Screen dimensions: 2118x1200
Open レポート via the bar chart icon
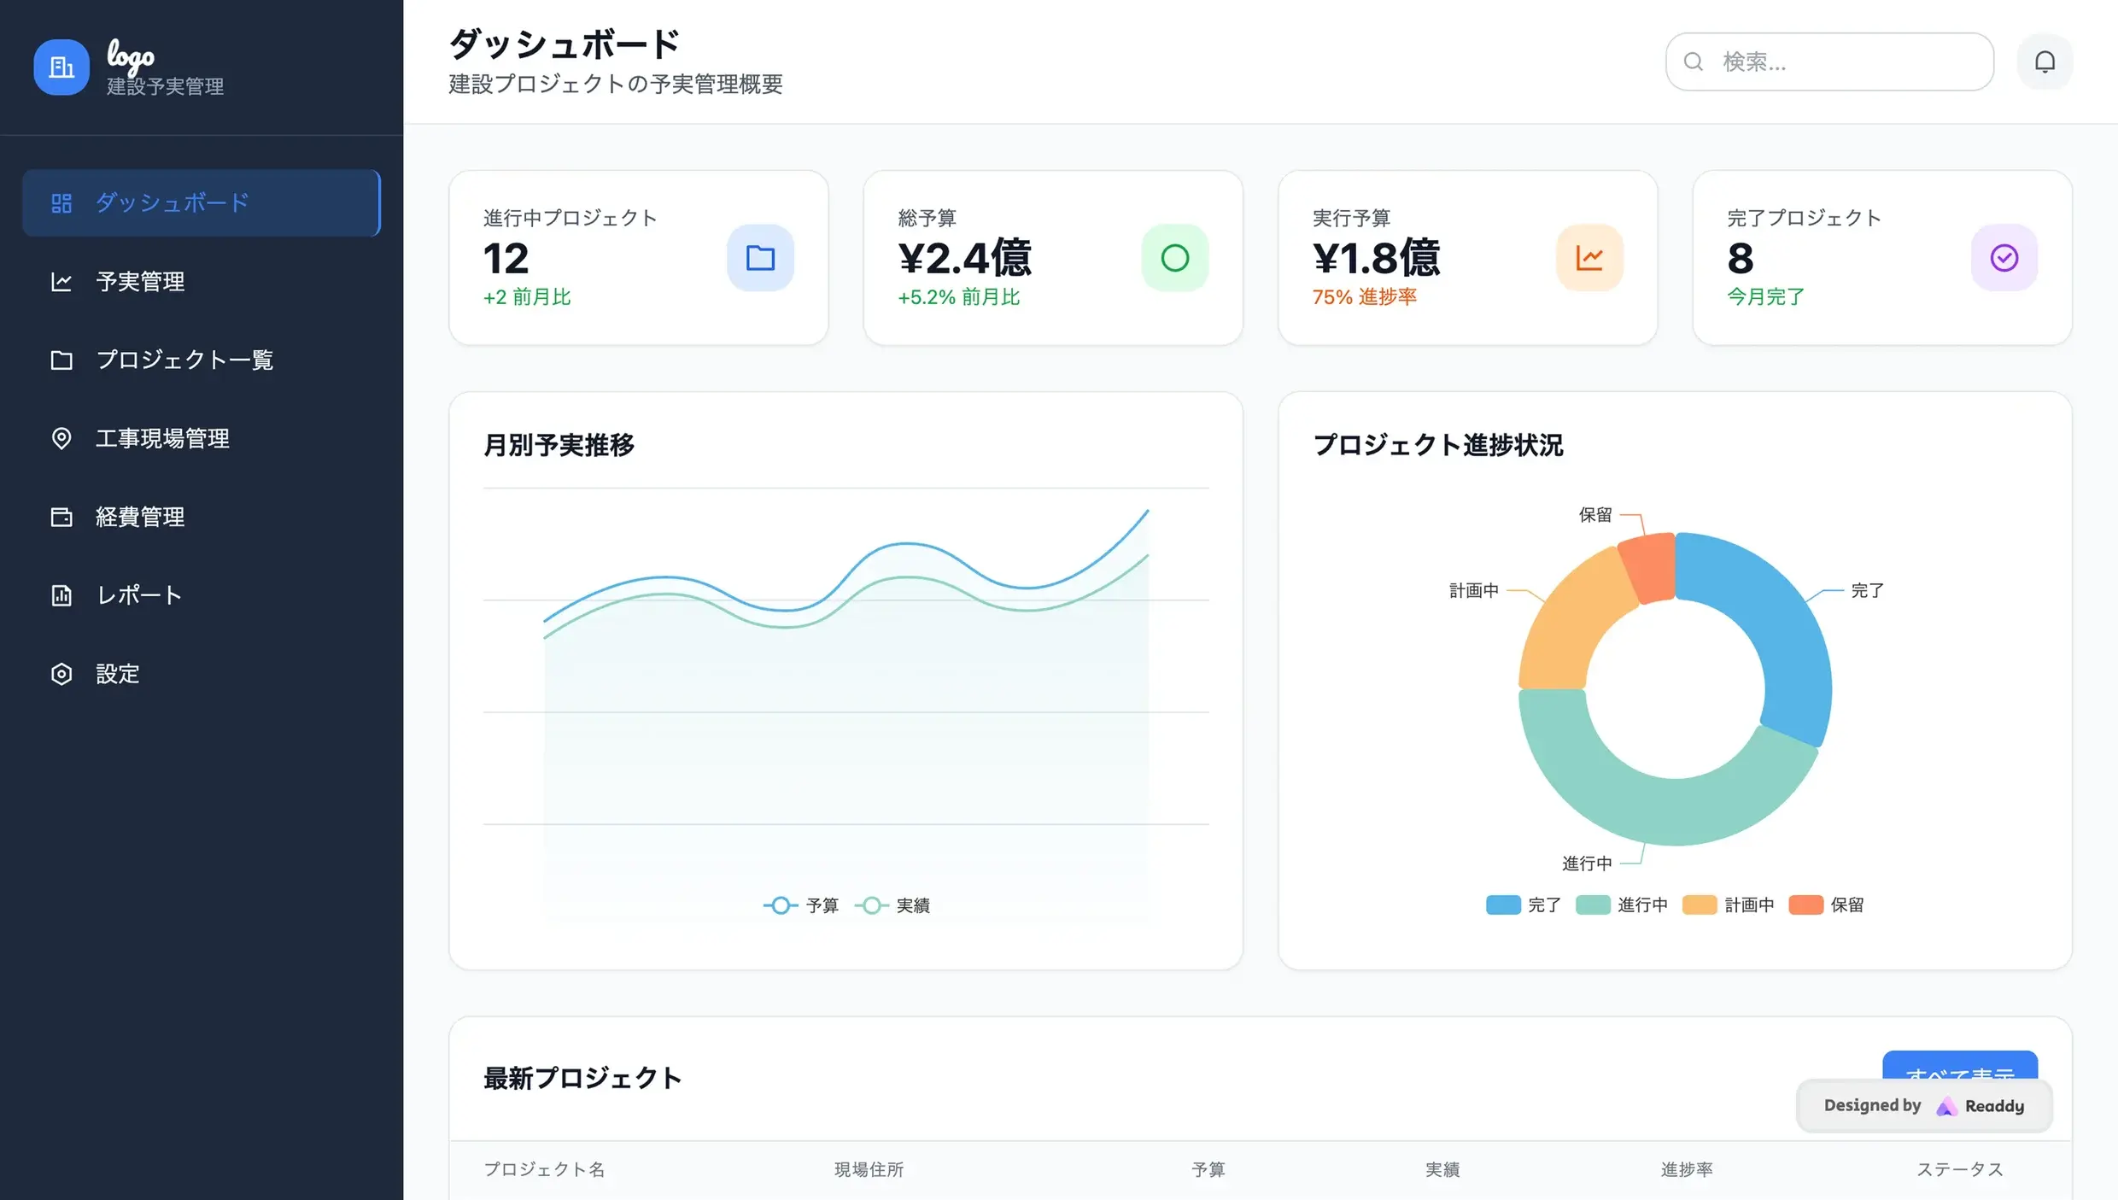(61, 595)
